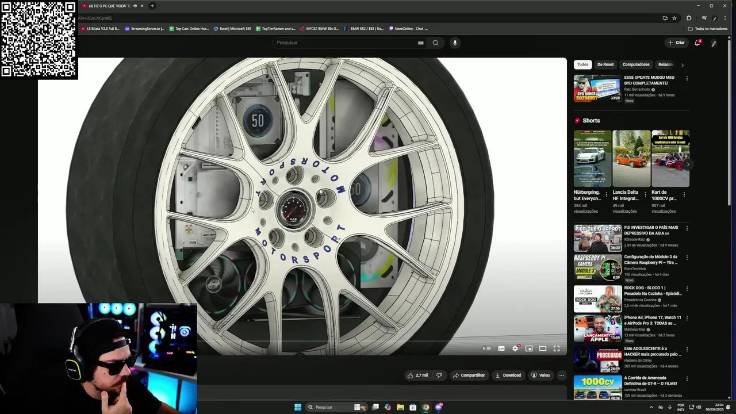Dislike the video with thumbs down
This screenshot has width=736, height=414.
(x=439, y=375)
